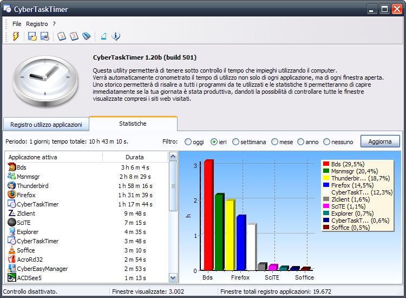Click the blue Firefox legend swatch
The height and width of the screenshot is (298, 406).
click(326, 185)
